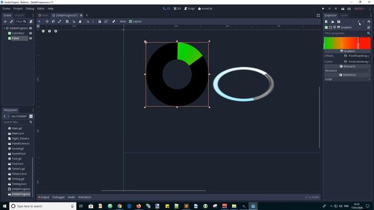Open FileSystem dock options menu
The width and height of the screenshot is (374, 210).
(33, 110)
